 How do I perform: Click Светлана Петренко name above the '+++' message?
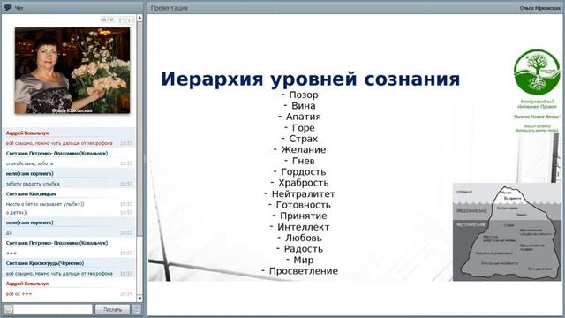pos(56,243)
